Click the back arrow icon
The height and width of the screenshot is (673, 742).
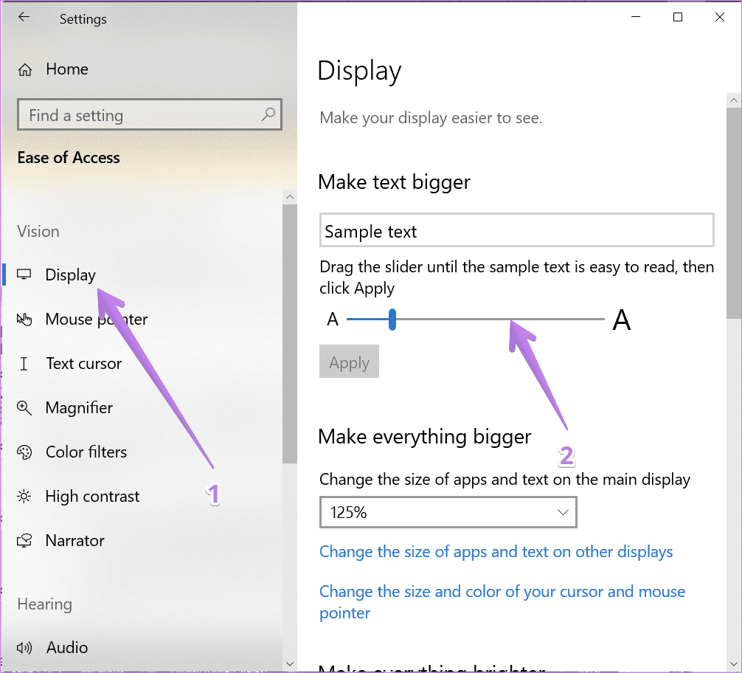coord(24,18)
